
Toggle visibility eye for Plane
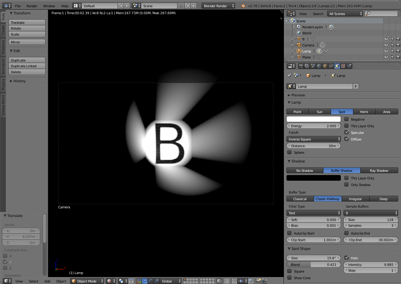tap(386, 57)
